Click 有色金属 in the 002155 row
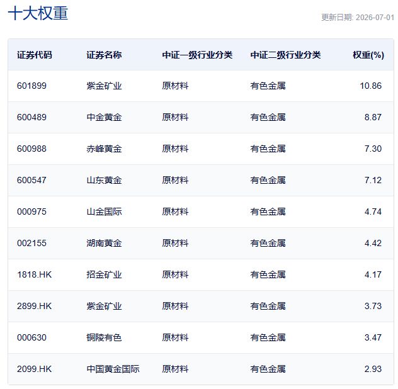Screen dimensions: 398x389 pos(268,243)
